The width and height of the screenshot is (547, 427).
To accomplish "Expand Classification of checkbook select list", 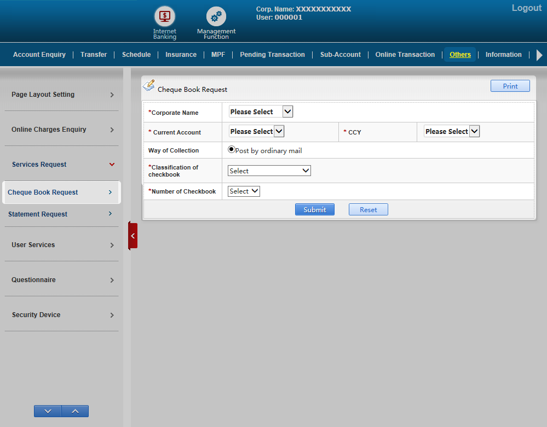I will click(x=269, y=171).
